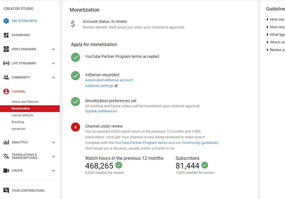
Task: Expand the 'Review yo' guideline triangle
Action: pyautogui.click(x=267, y=50)
